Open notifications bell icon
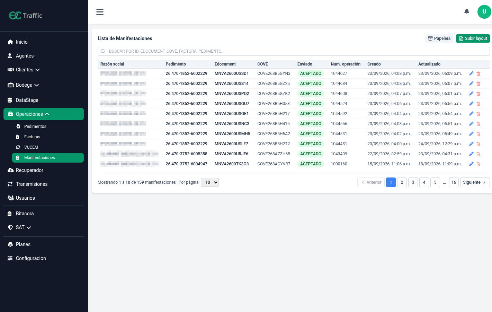The image size is (492, 312). [x=467, y=12]
